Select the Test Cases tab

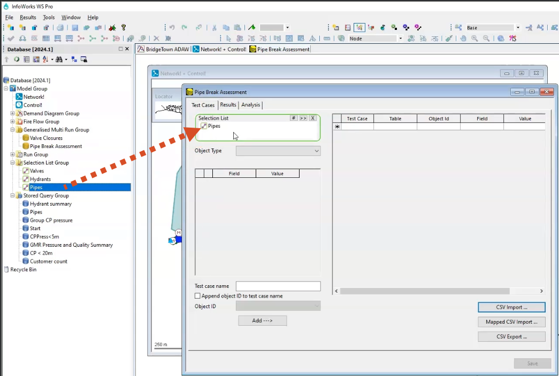(203, 105)
